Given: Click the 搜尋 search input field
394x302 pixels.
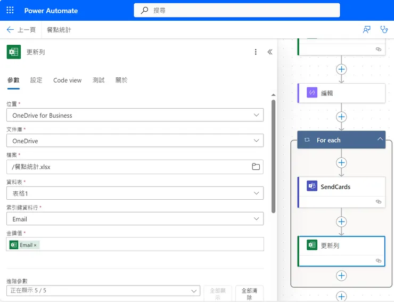Looking at the screenshot, I should (x=237, y=10).
